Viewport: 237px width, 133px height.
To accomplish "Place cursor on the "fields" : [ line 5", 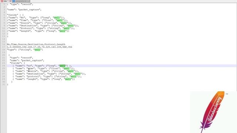I will (x=15, y=15).
